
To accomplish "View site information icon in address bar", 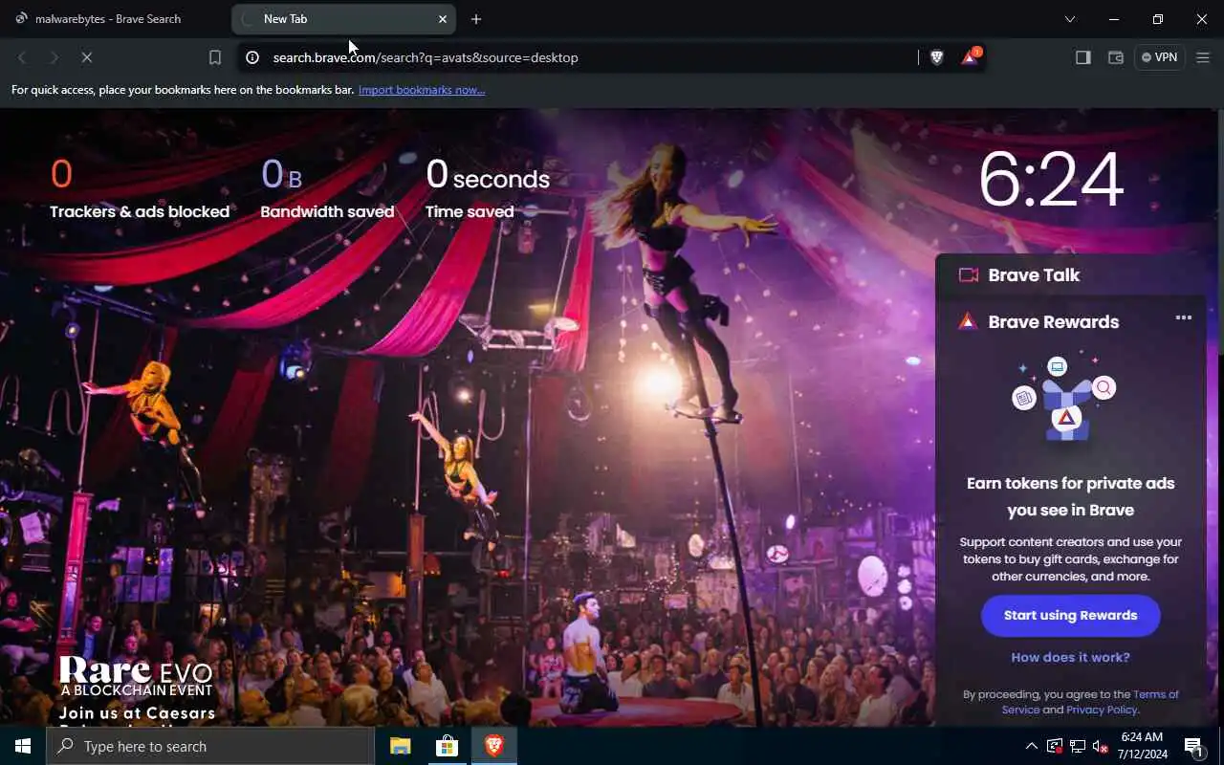I will pyautogui.click(x=252, y=57).
